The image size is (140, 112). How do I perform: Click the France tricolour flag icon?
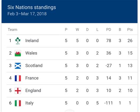[x=18, y=78]
